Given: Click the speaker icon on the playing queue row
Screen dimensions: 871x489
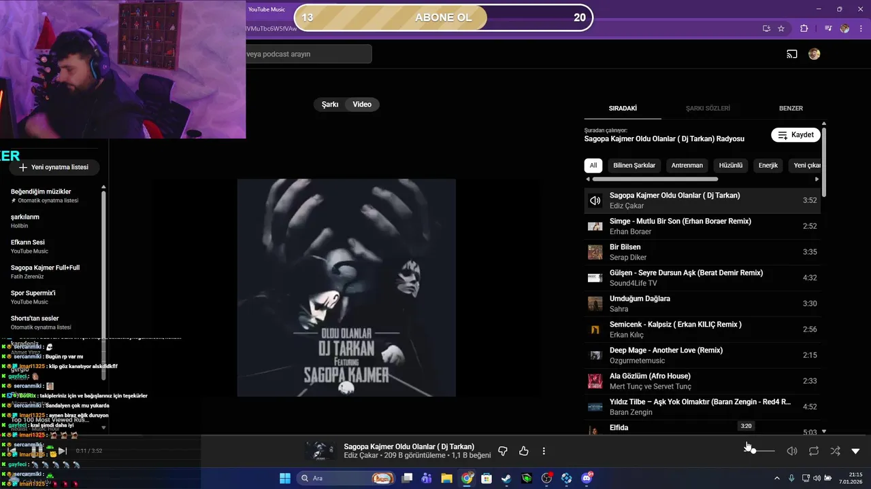Looking at the screenshot, I should click(x=595, y=200).
